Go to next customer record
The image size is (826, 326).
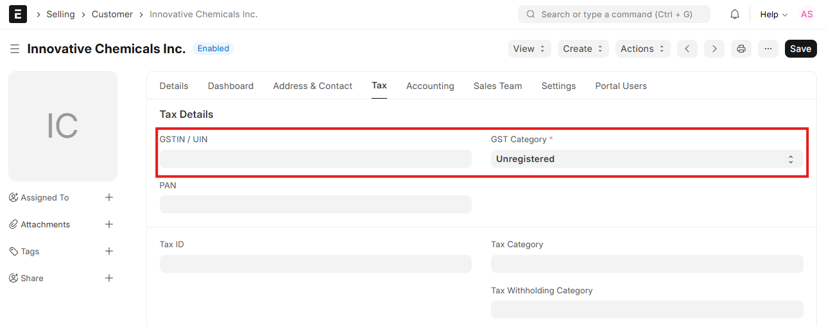click(x=714, y=49)
